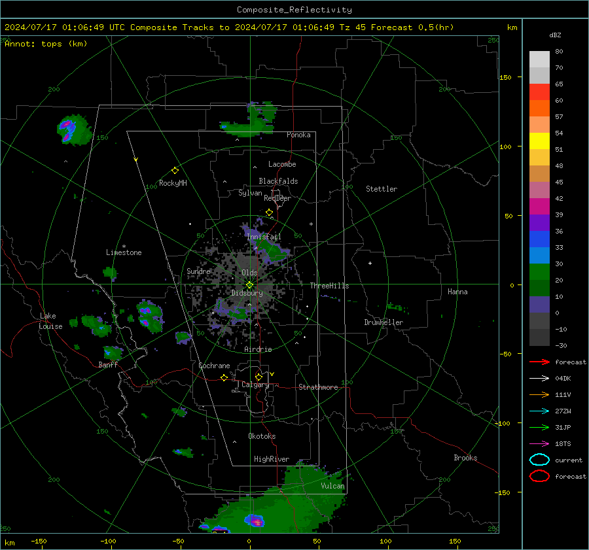Image resolution: width=589 pixels, height=550 pixels.
Task: Click the dBZ legend heading
Action: 555,35
